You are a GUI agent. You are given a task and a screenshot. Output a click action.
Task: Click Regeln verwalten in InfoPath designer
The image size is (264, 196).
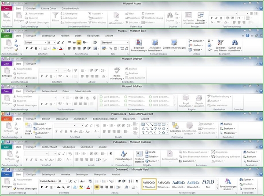tap(199, 101)
